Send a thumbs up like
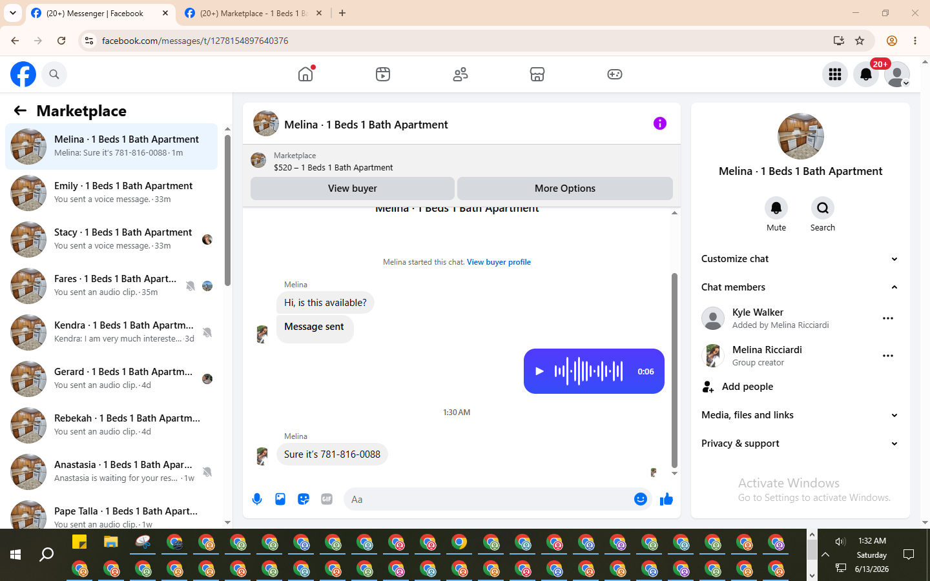 (x=666, y=499)
